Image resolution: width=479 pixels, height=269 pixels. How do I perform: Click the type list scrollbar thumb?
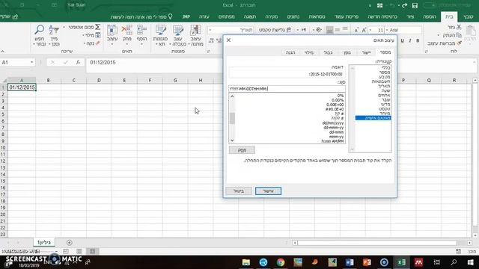[232, 118]
